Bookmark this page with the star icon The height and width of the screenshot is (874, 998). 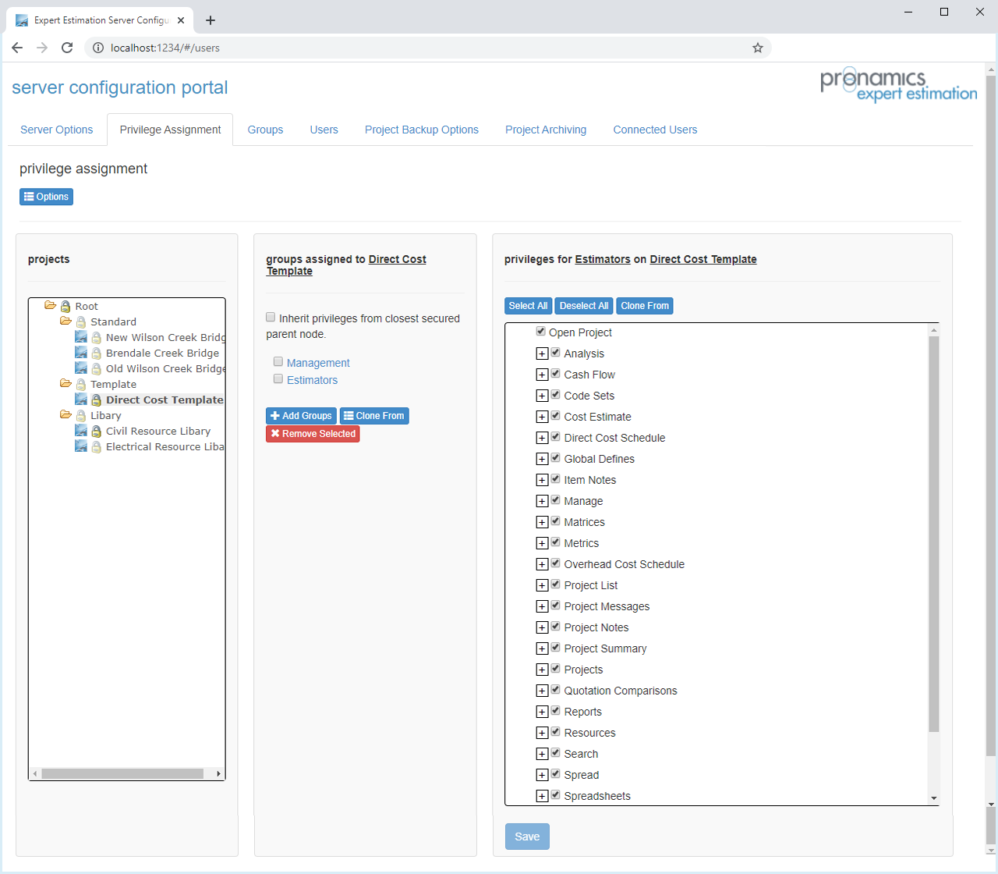[757, 48]
